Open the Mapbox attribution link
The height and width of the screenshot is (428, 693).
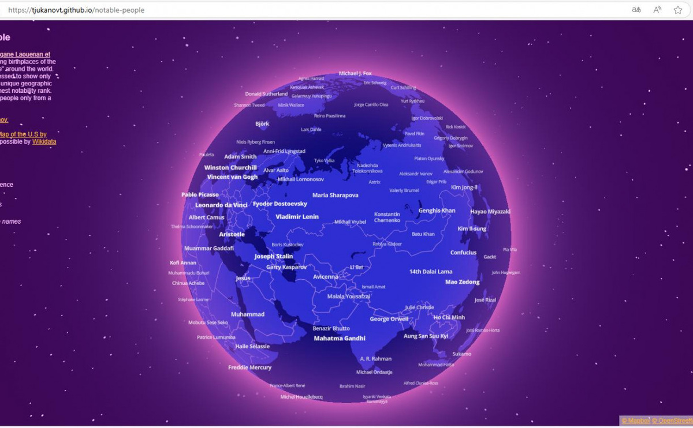tap(636, 421)
